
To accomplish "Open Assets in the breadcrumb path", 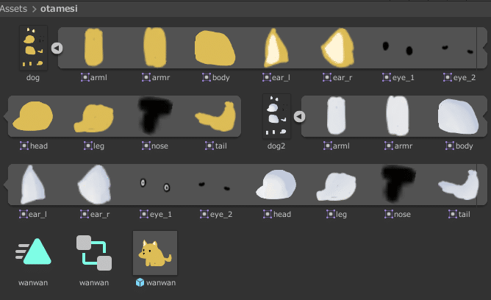I will pos(13,8).
